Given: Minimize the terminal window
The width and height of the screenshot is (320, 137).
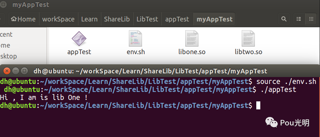Looking at the screenshot, I should coord(16,71).
